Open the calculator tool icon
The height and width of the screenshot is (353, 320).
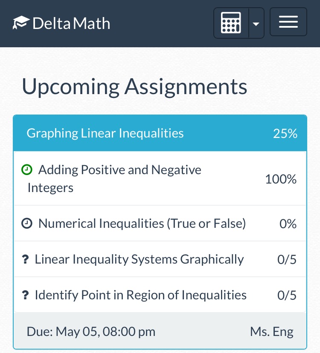pyautogui.click(x=231, y=23)
